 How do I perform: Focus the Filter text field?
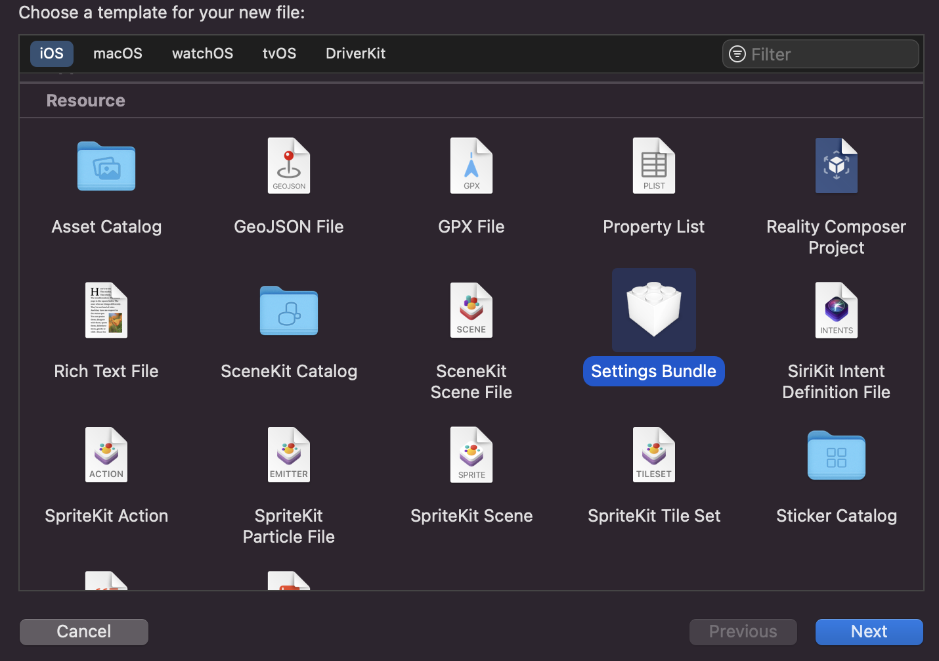(821, 54)
